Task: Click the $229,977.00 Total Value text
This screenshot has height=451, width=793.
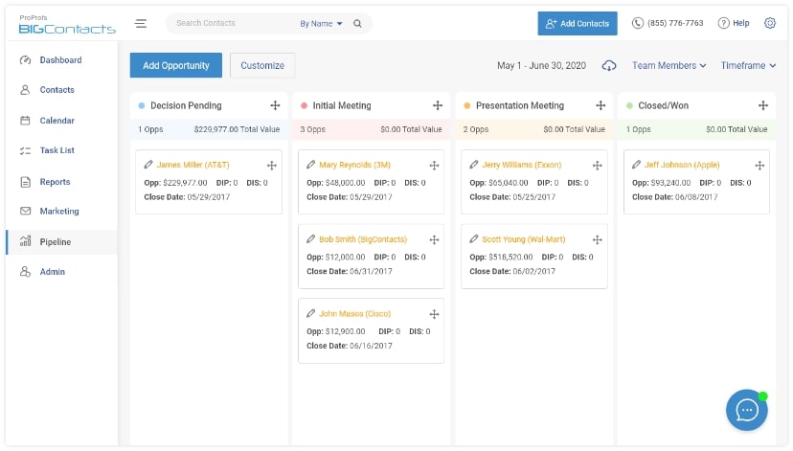Action: click(237, 129)
